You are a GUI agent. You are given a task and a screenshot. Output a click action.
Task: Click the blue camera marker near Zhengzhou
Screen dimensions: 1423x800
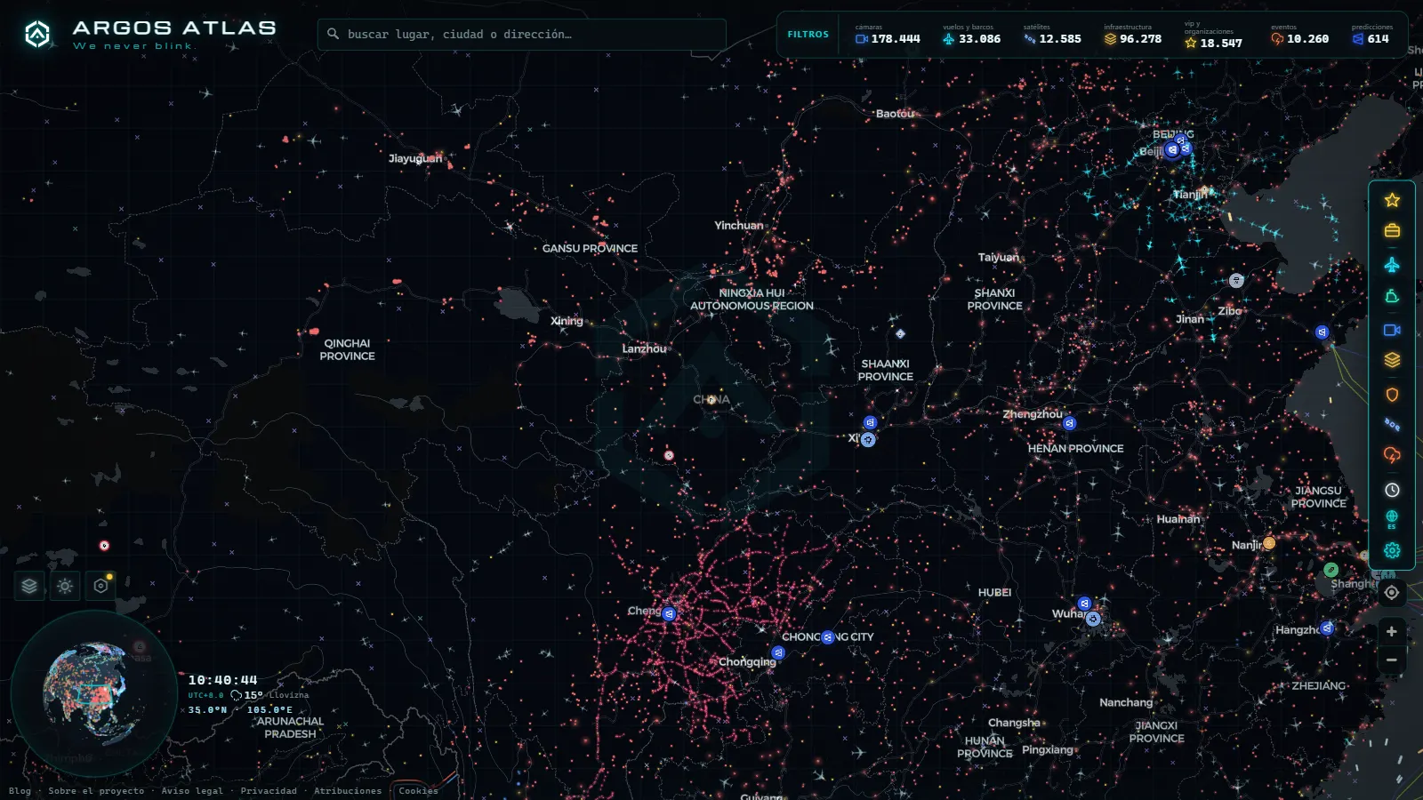[x=1070, y=423]
